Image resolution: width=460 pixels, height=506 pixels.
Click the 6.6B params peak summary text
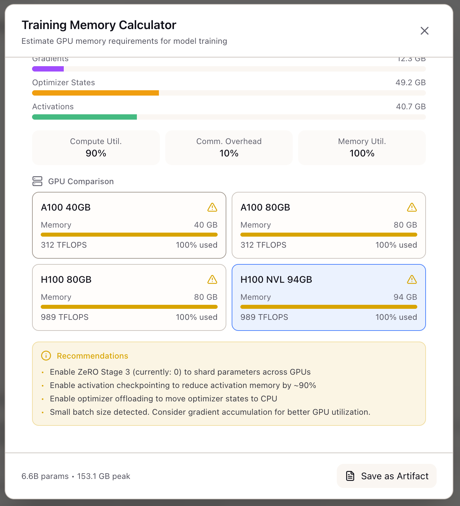tap(76, 476)
